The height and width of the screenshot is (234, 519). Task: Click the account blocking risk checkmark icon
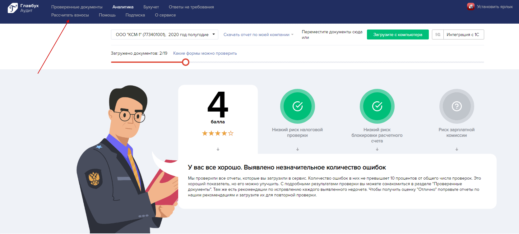pos(377,106)
